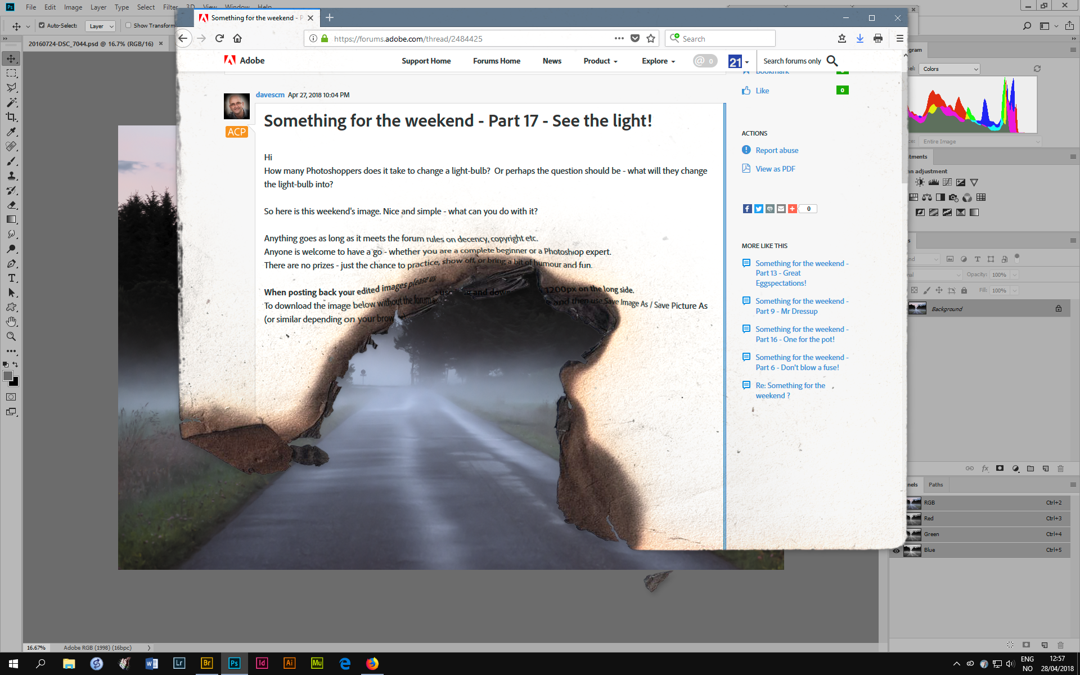Open Photoshop Edit menu
Image resolution: width=1080 pixels, height=675 pixels.
coord(50,7)
